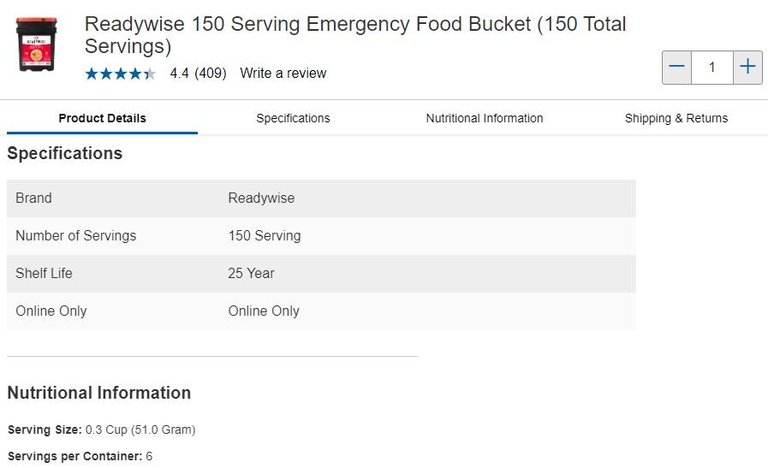Viewport: 768px width, 468px height.
Task: Switch to the Specifications tab
Action: (293, 118)
